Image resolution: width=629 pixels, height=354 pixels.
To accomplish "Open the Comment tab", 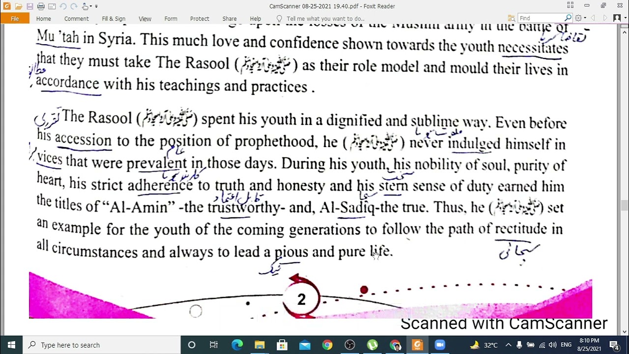I will tap(76, 19).
